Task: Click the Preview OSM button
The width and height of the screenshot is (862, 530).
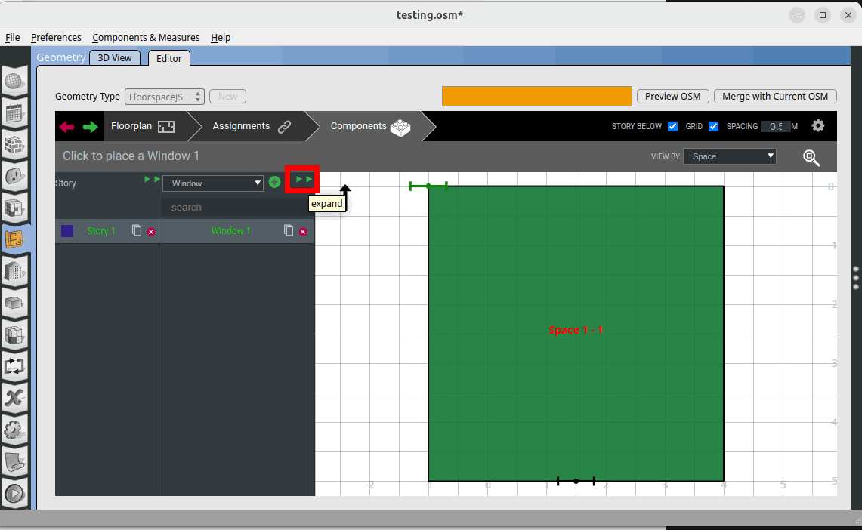Action: pos(672,97)
